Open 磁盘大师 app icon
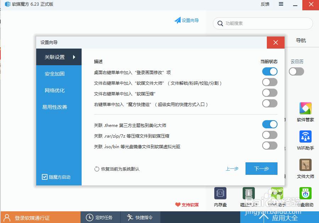 (x=249, y=193)
